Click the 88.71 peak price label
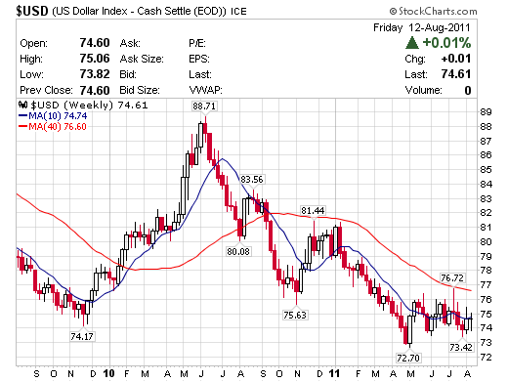The height and width of the screenshot is (382, 508). tap(204, 106)
